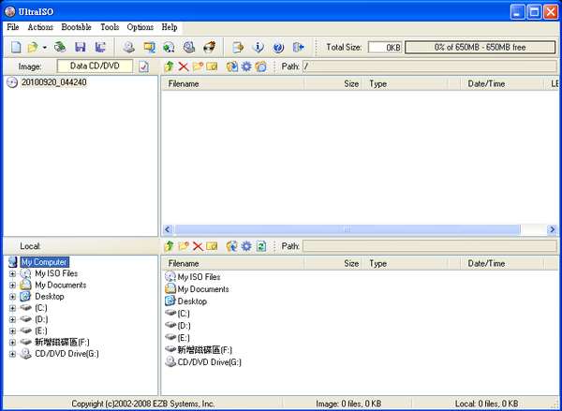Expand the My ISO Files tree node
Image resolution: width=562 pixels, height=411 pixels.
tap(12, 273)
